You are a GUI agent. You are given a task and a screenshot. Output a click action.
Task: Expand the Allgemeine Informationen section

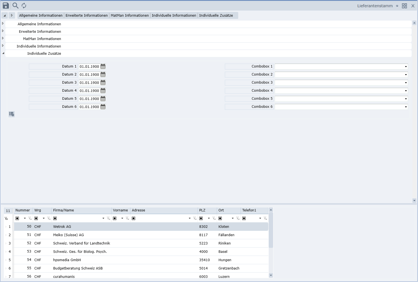click(x=3, y=24)
